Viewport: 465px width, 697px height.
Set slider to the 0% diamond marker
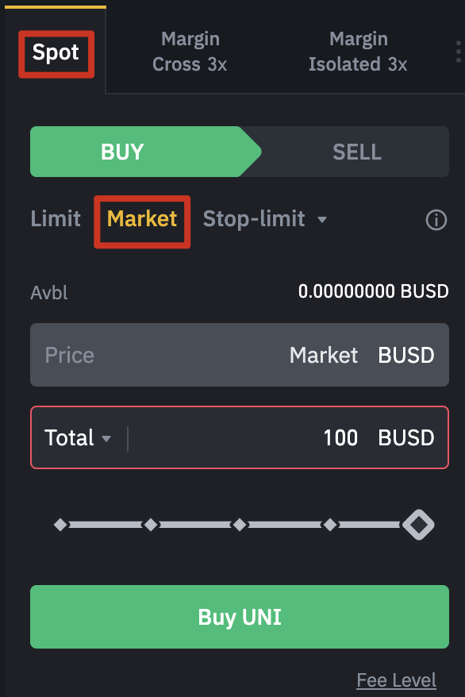pos(60,525)
